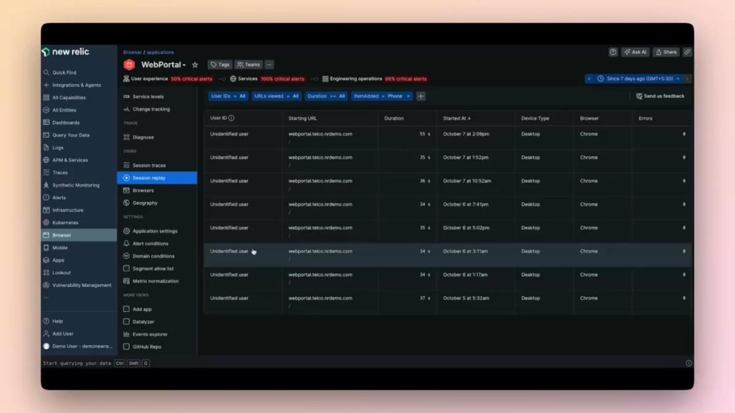Open the Browsers menu item
This screenshot has height=413, width=735.
click(x=141, y=190)
